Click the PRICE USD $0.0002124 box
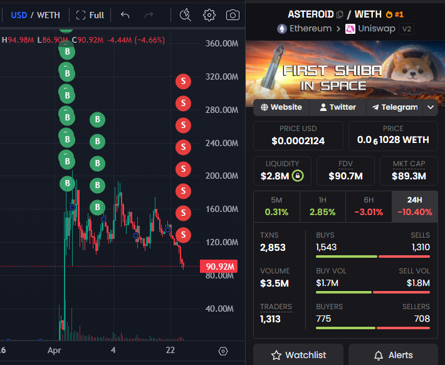 coord(298,135)
